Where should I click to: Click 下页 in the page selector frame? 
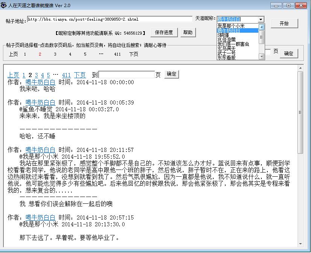(x=134, y=54)
